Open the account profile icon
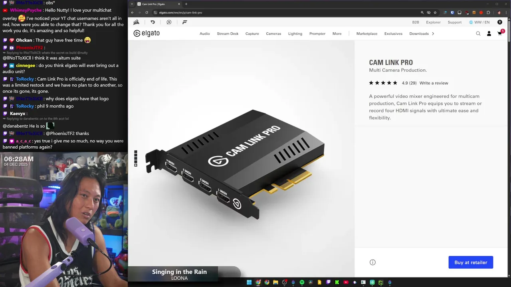The height and width of the screenshot is (287, 511). pyautogui.click(x=489, y=33)
